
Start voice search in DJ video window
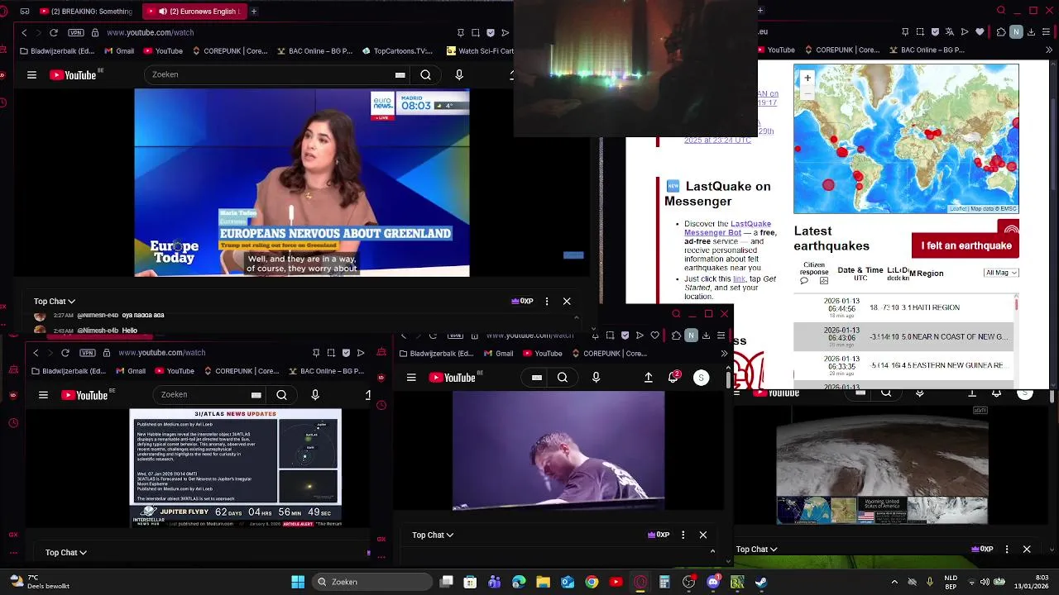click(596, 378)
